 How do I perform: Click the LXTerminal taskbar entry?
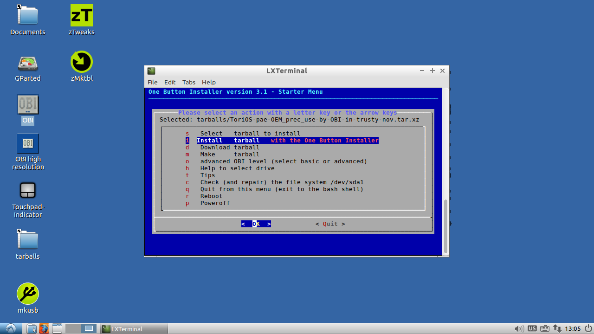(134, 328)
